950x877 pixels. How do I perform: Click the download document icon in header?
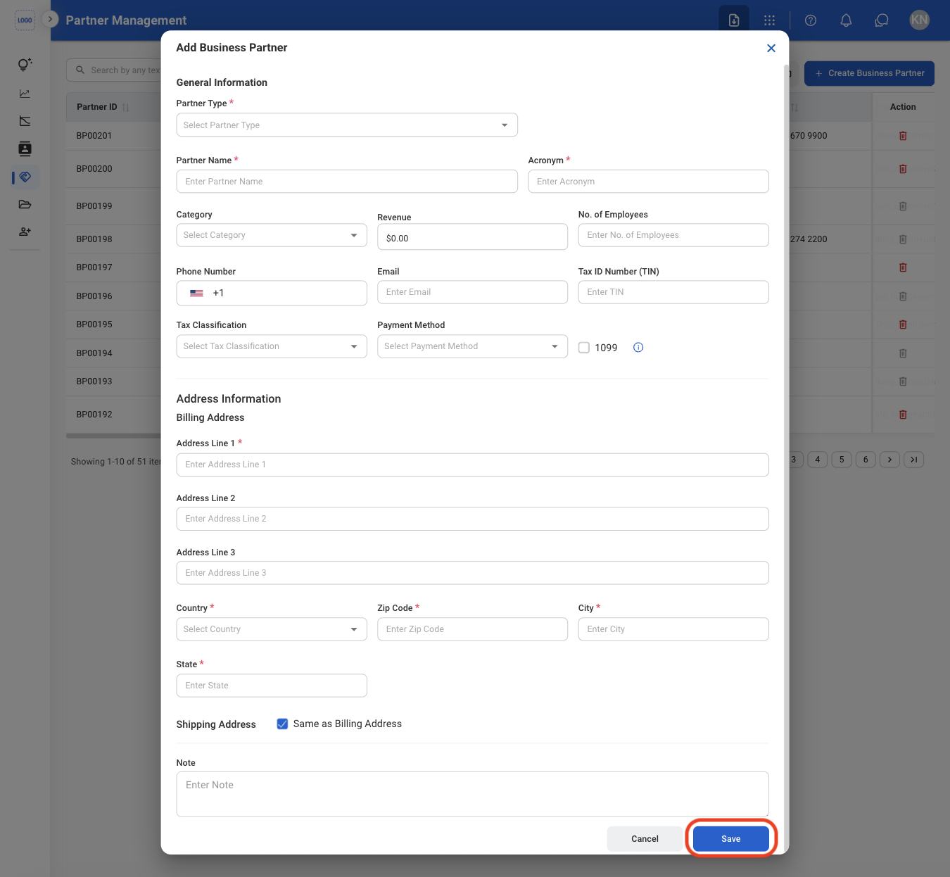coord(734,20)
